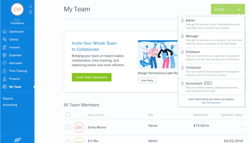The height and width of the screenshot is (143, 252).
Task: Collapse the Invite dropdown arrow
Action: (239, 9)
